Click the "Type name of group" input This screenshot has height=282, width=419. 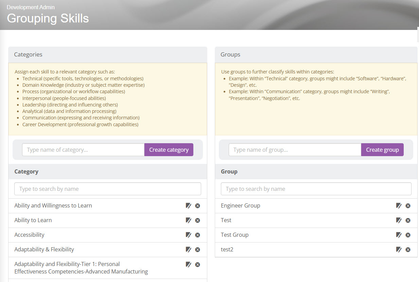(294, 150)
